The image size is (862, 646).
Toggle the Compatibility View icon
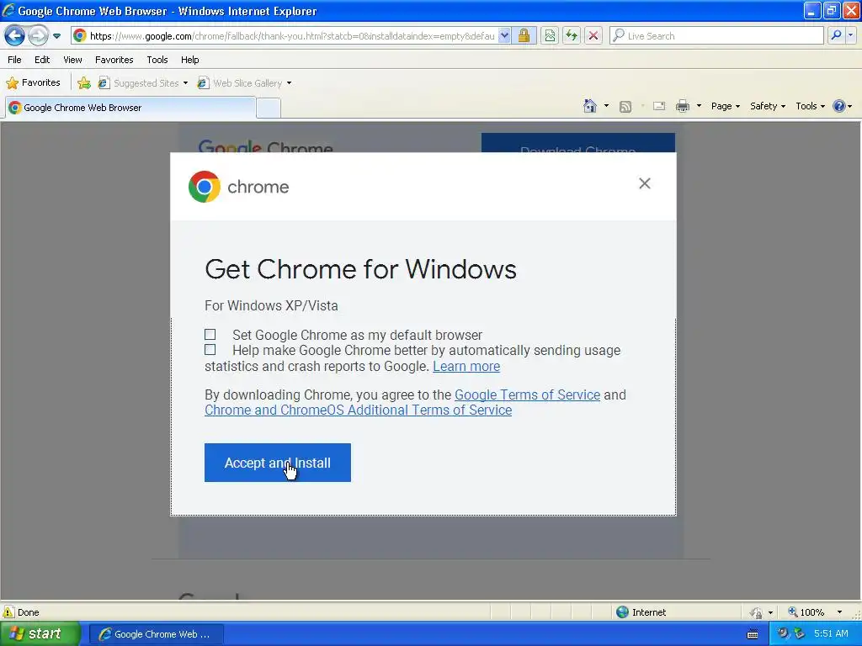click(550, 35)
